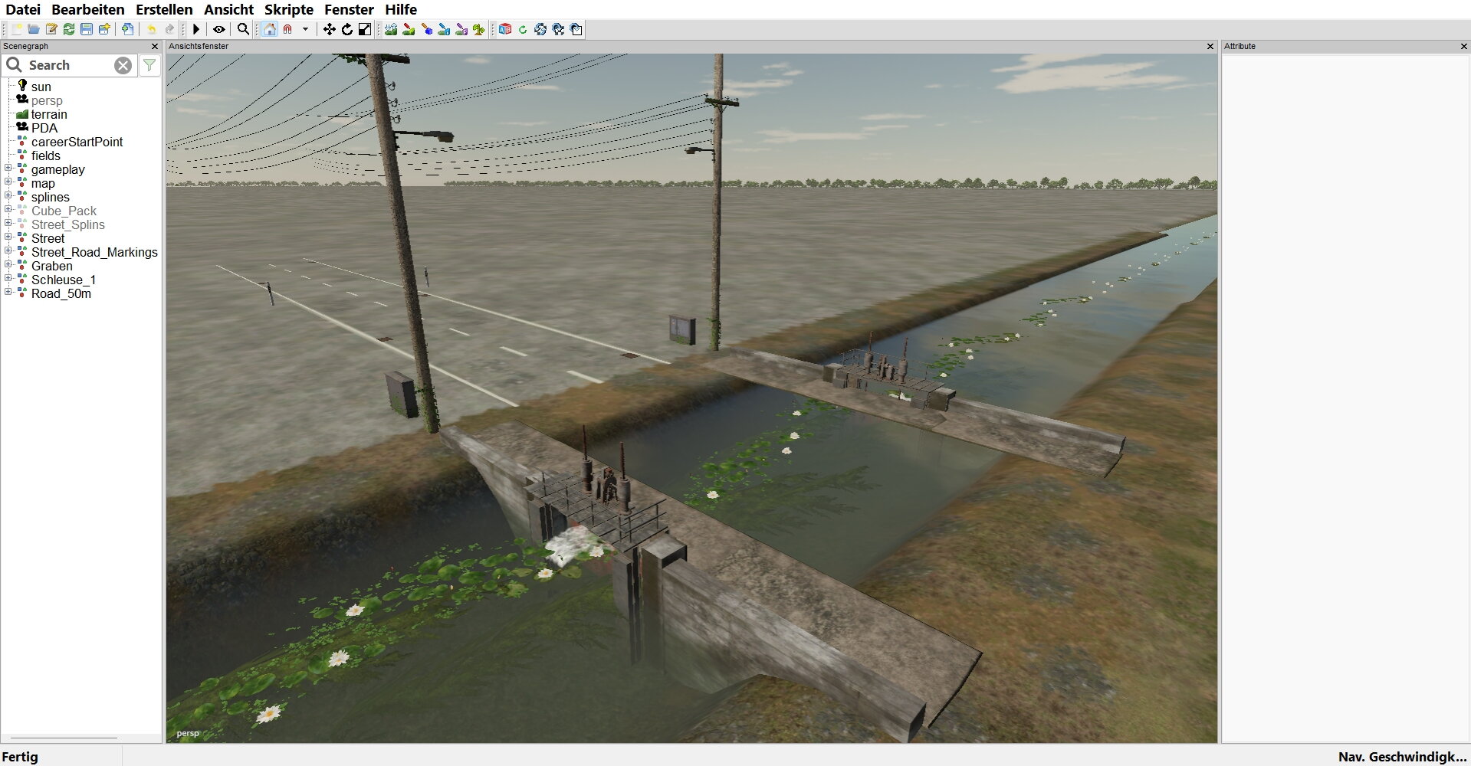Open the Erstellen menu
Viewport: 1471px width, 766px height.
click(164, 9)
